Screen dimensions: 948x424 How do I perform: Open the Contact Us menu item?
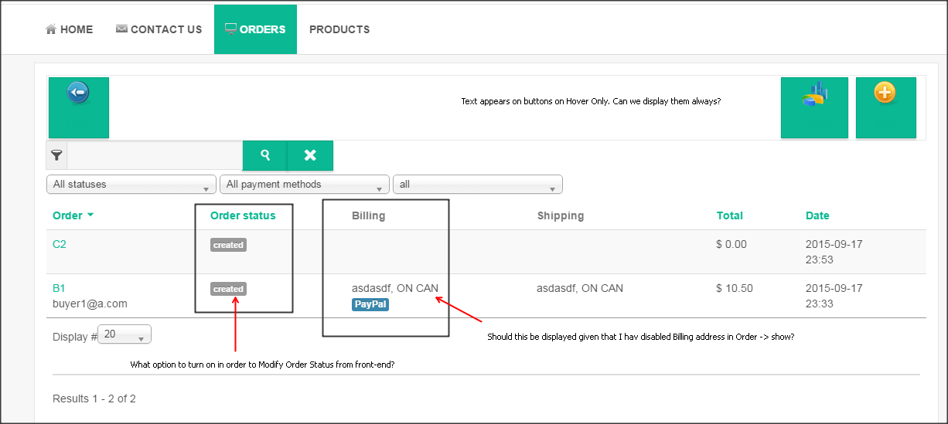click(x=159, y=29)
